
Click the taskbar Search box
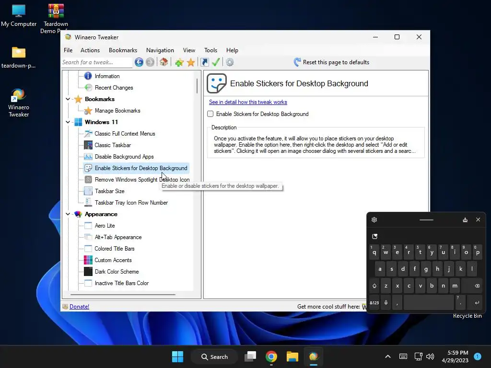click(x=215, y=356)
